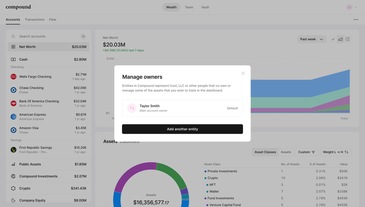Open Public Assets chart icon
This screenshot has height=207, width=365.
(13, 164)
